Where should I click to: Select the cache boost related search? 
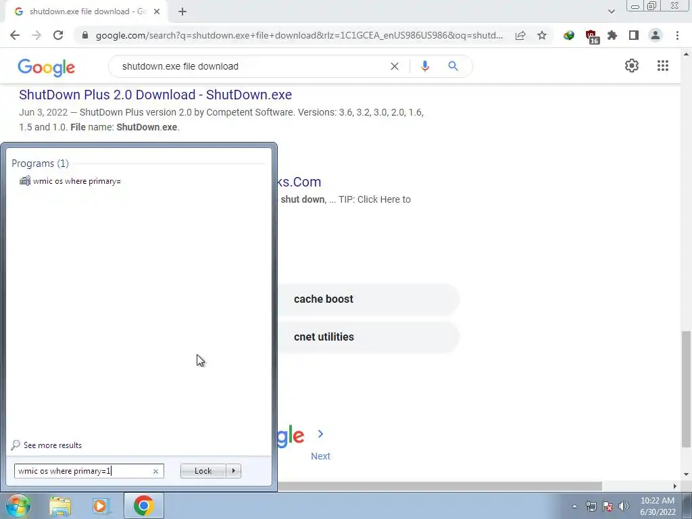[x=368, y=299]
